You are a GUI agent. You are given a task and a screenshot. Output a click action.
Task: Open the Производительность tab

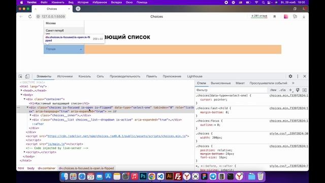125,76
